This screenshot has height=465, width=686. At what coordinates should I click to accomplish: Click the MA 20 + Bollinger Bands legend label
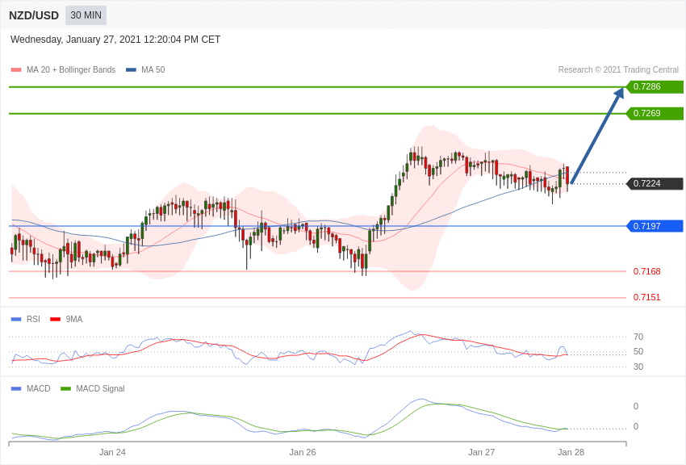(x=71, y=69)
